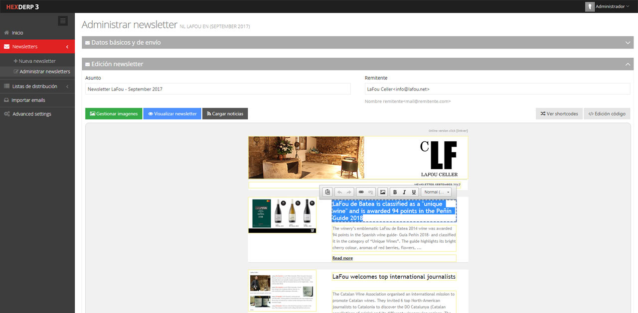Click the inbox icon beside Importar emails

coord(6,100)
